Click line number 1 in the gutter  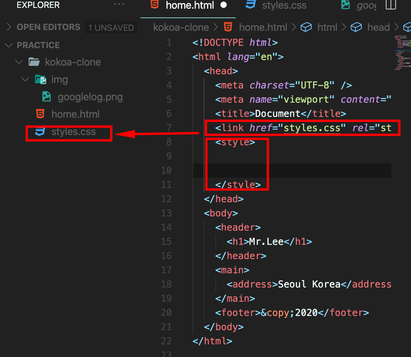169,43
